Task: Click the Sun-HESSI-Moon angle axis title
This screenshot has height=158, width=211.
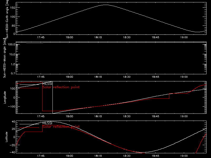Action: pos(4,58)
